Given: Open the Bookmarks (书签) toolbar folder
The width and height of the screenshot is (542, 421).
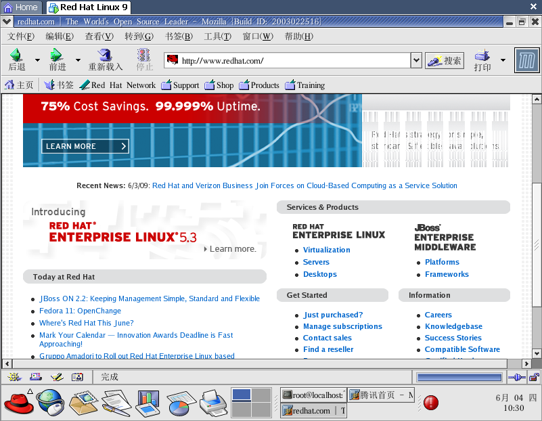Looking at the screenshot, I should (59, 85).
